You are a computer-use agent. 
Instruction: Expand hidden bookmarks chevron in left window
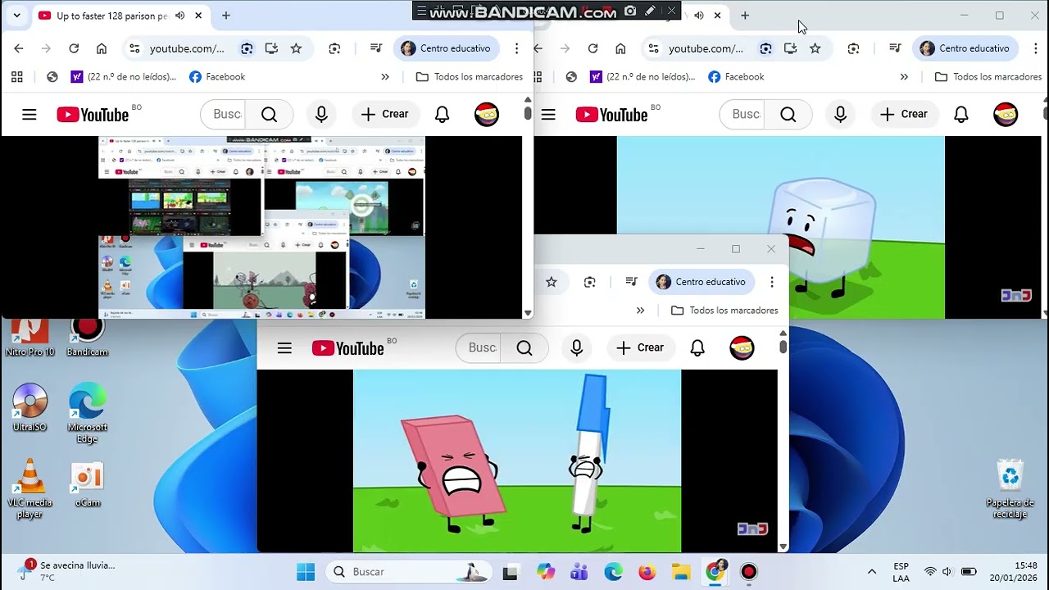385,77
